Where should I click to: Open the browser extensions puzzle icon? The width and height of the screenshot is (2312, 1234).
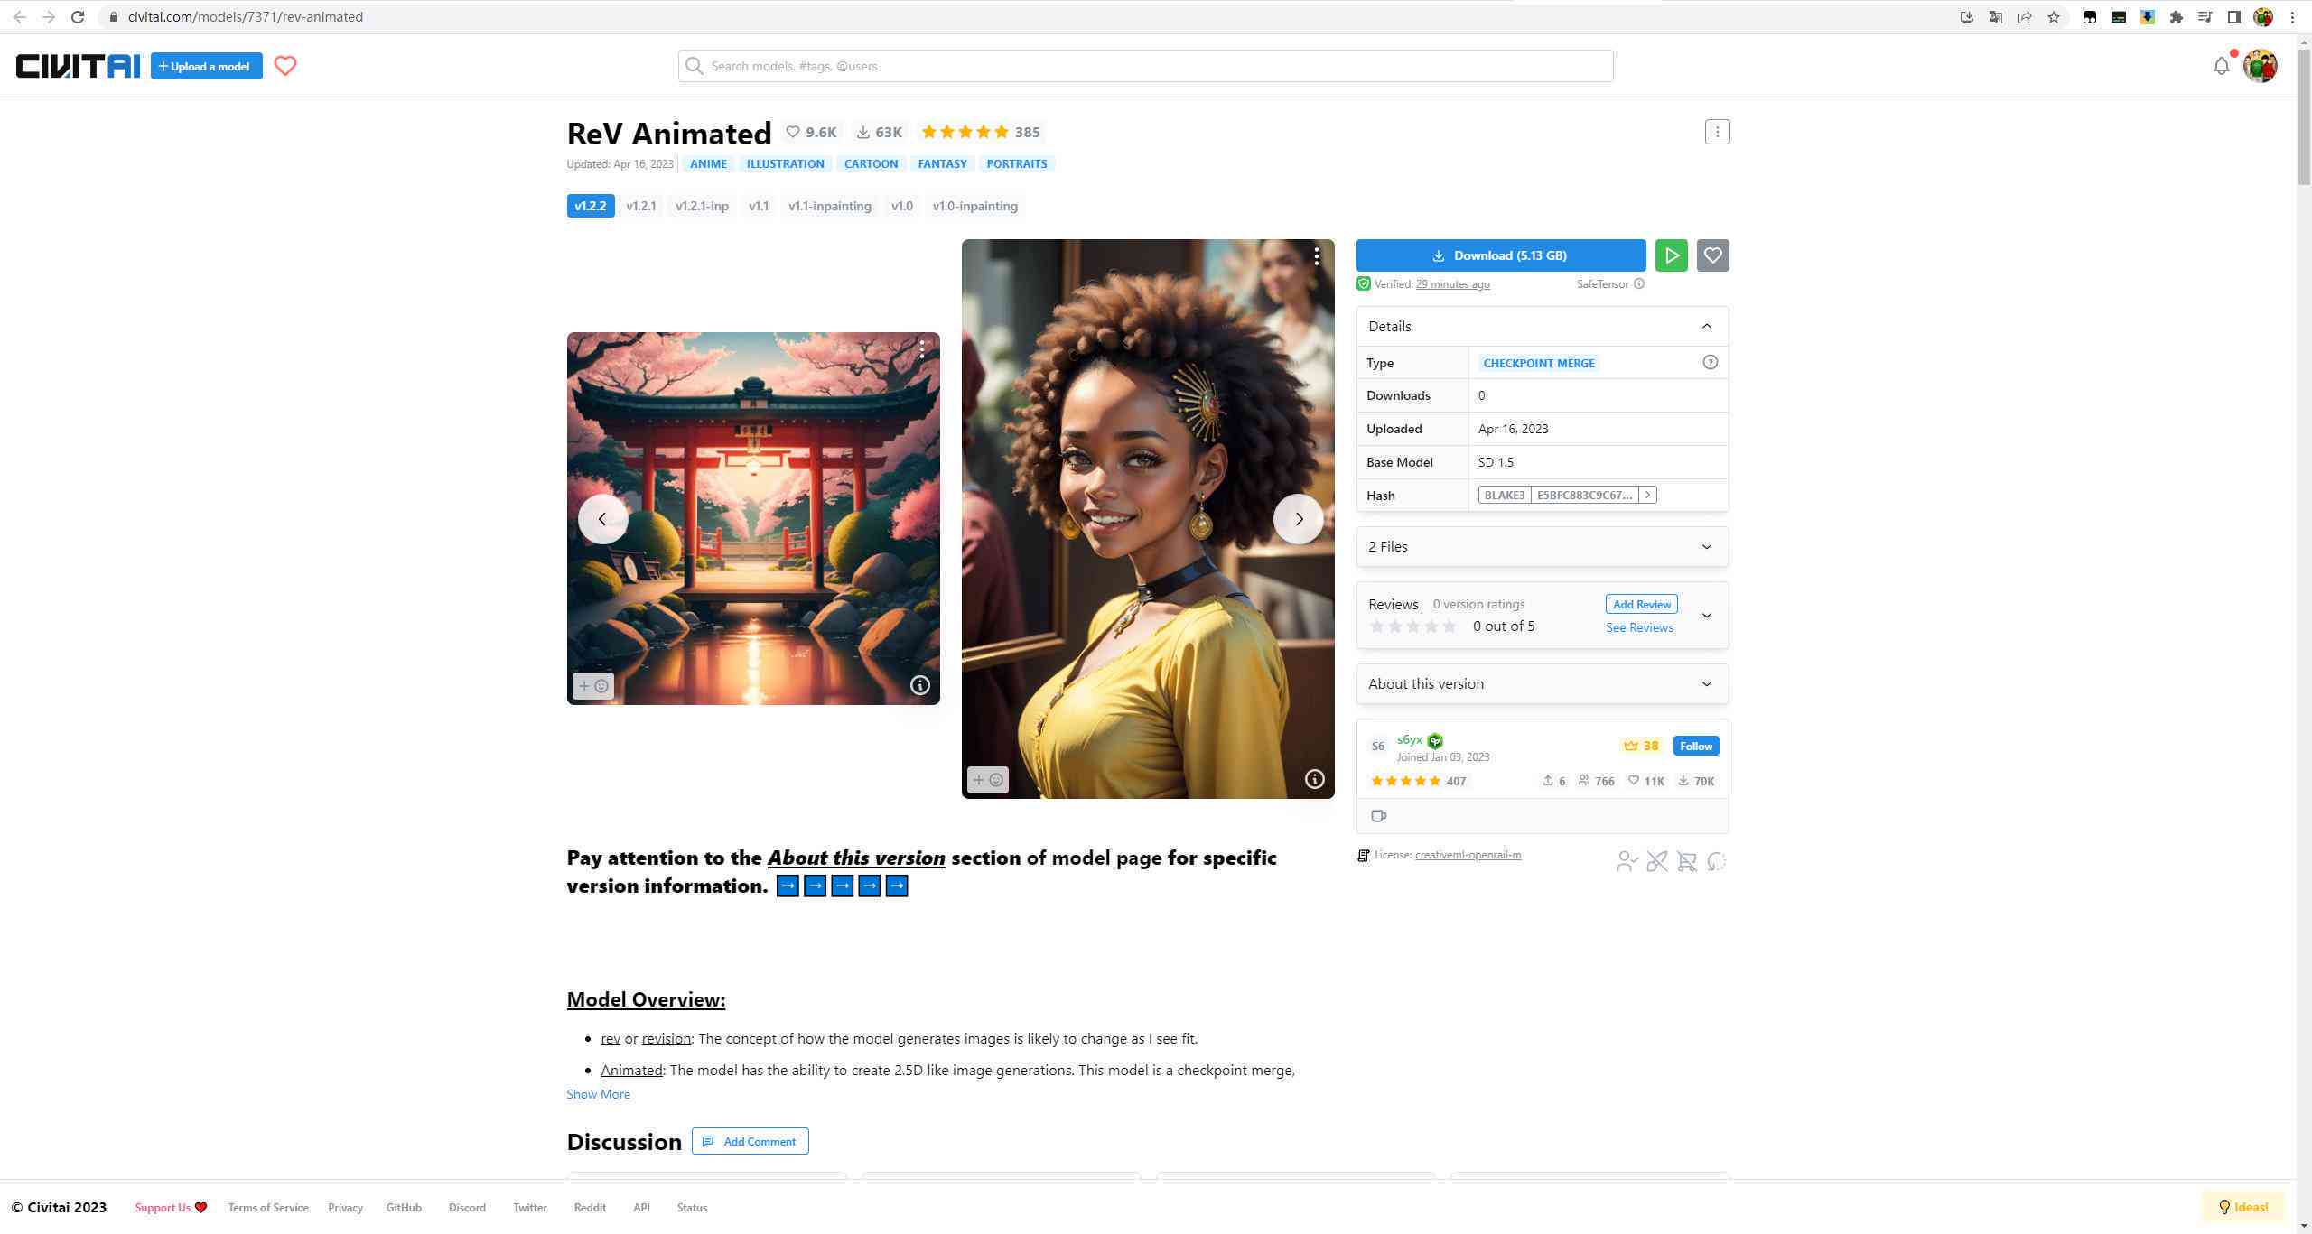coord(2177,17)
